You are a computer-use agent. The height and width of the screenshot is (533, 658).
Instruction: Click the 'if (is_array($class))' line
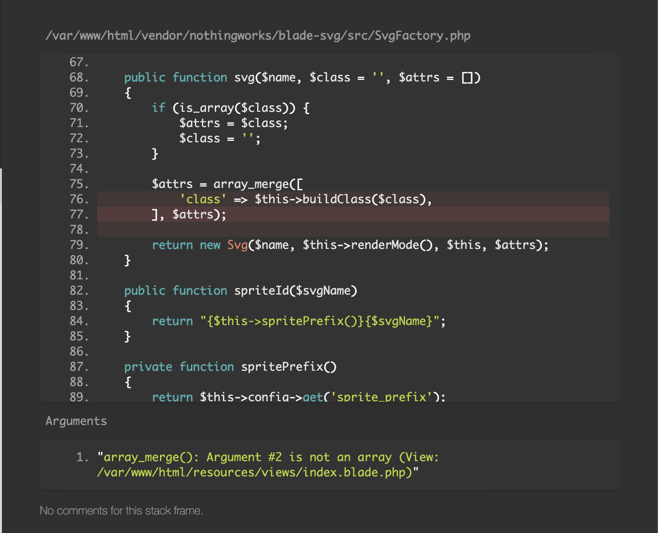pos(230,108)
